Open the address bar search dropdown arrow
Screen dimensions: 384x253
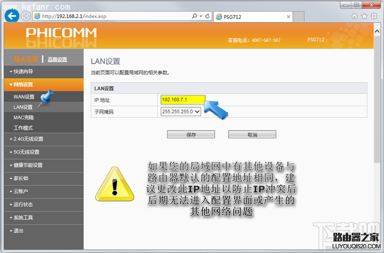coord(201,16)
